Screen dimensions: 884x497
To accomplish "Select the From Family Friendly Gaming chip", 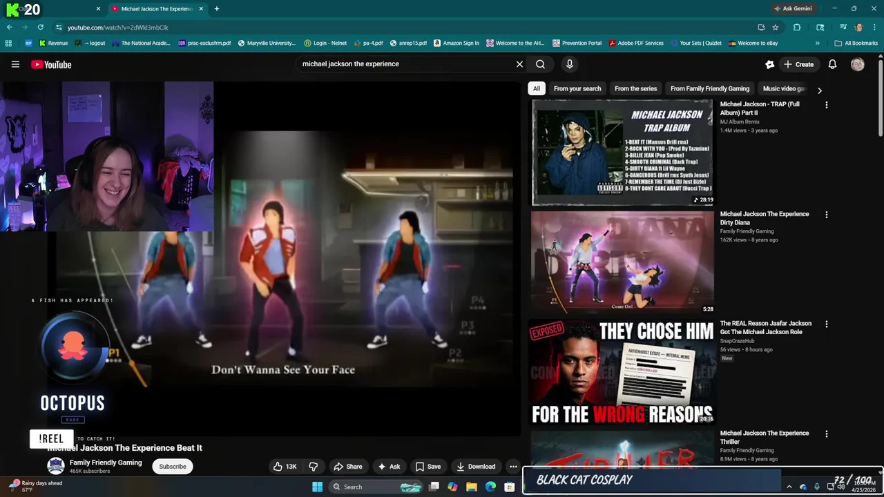I will (x=710, y=88).
